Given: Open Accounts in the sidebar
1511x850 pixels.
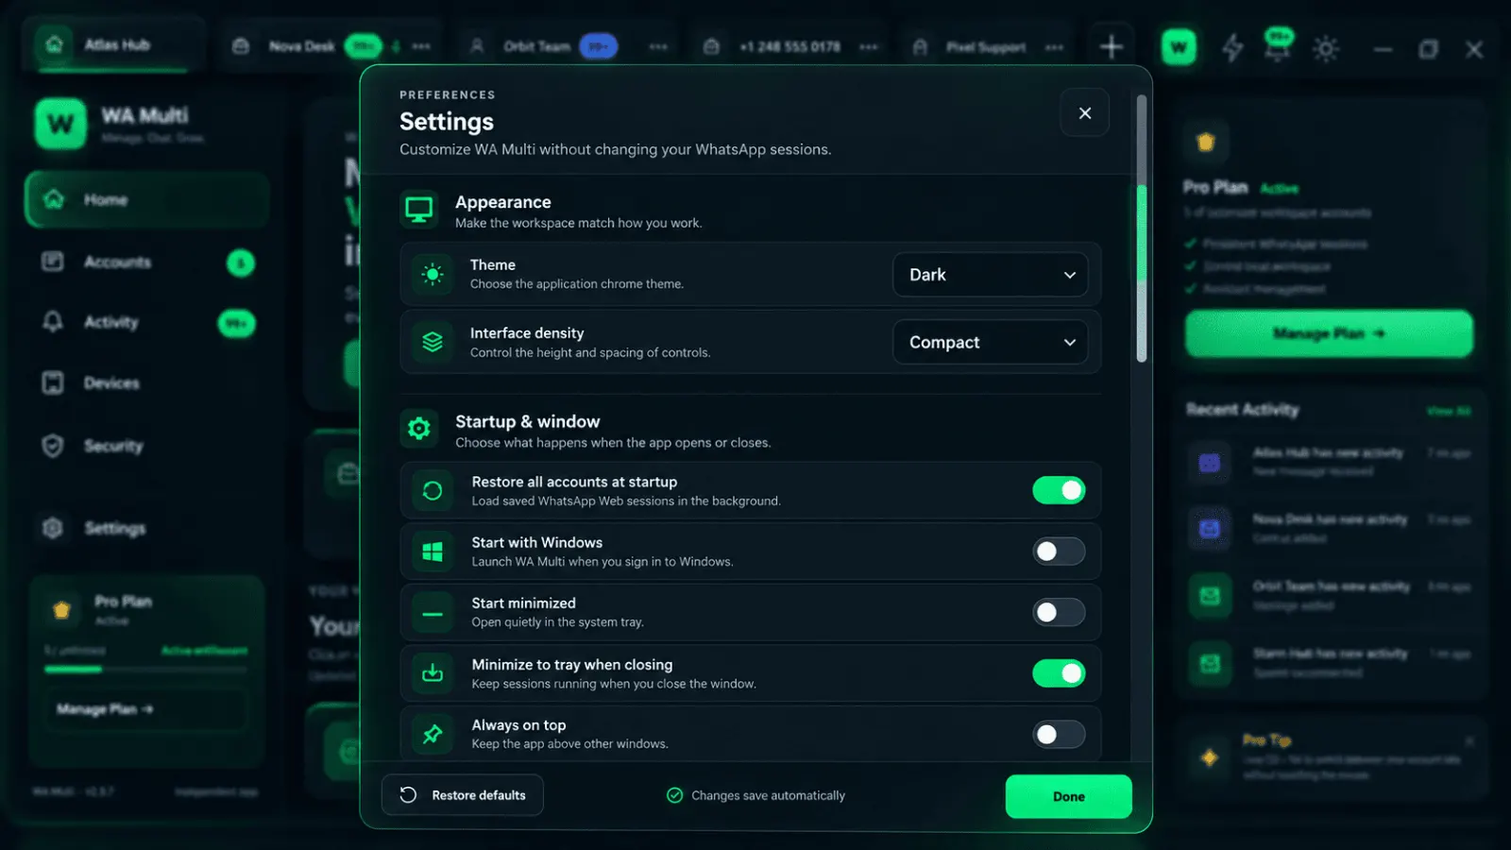Looking at the screenshot, I should click(x=146, y=263).
